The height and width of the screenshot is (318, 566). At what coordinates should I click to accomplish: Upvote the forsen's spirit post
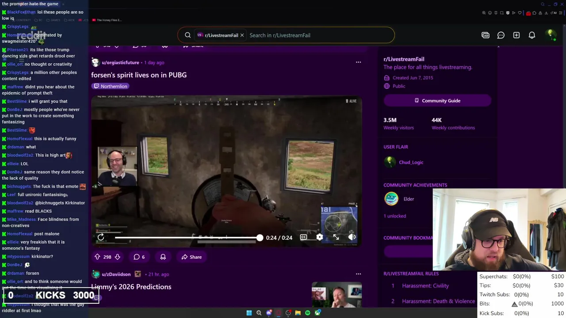click(97, 257)
